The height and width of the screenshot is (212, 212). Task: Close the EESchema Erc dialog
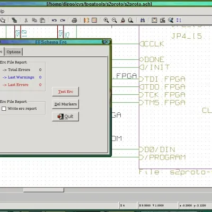pos(106,42)
